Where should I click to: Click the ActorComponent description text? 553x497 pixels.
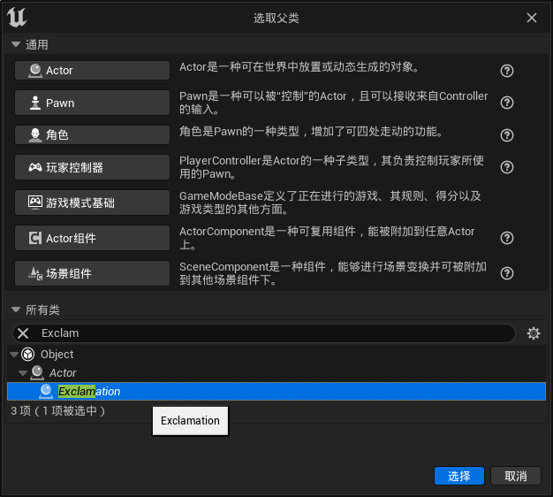tap(327, 238)
